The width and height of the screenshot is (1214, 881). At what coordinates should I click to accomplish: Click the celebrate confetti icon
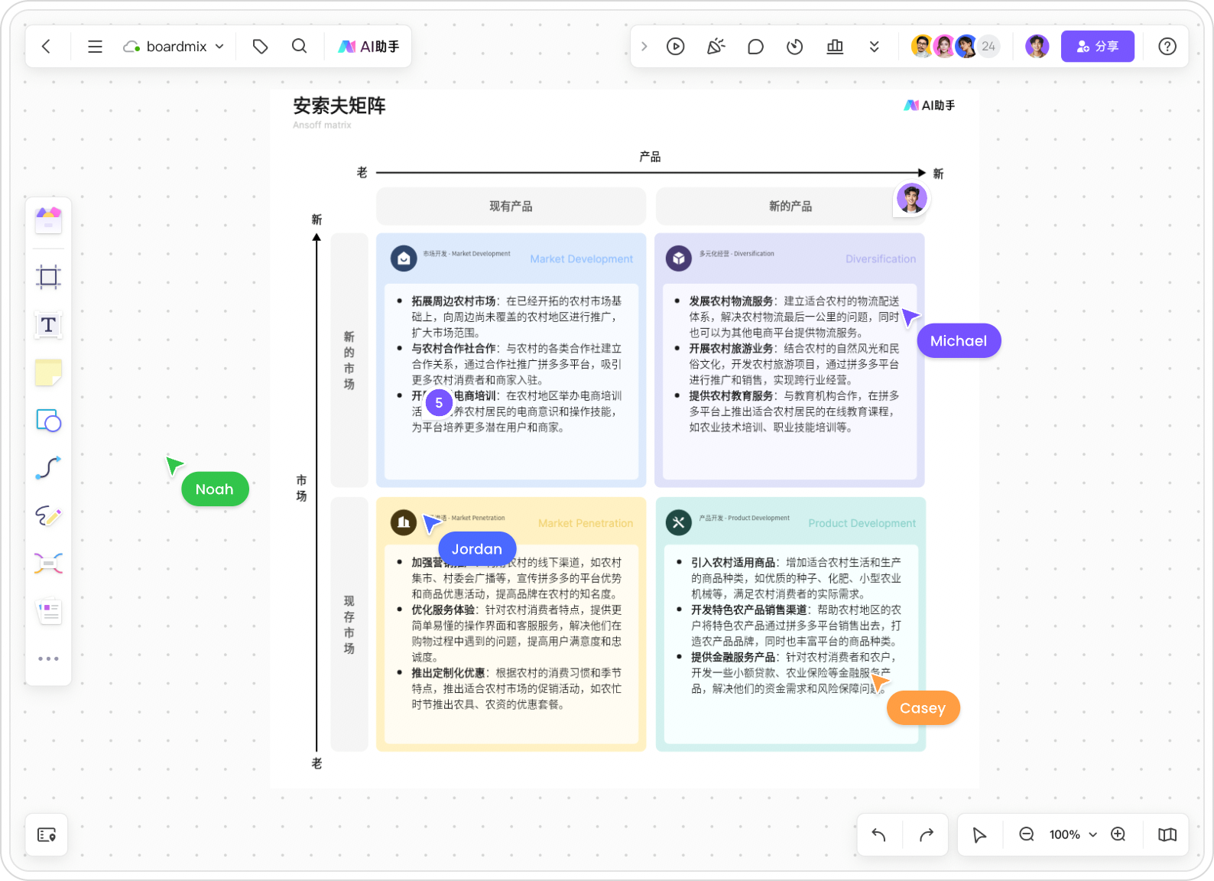pyautogui.click(x=716, y=47)
